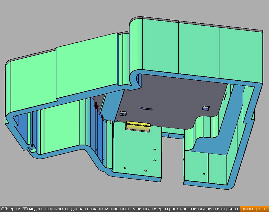Select the yellow block on the gray floor
The image size is (269, 212).
point(138,126)
